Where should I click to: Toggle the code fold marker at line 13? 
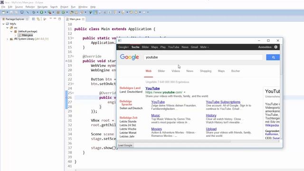[x=73, y=38]
